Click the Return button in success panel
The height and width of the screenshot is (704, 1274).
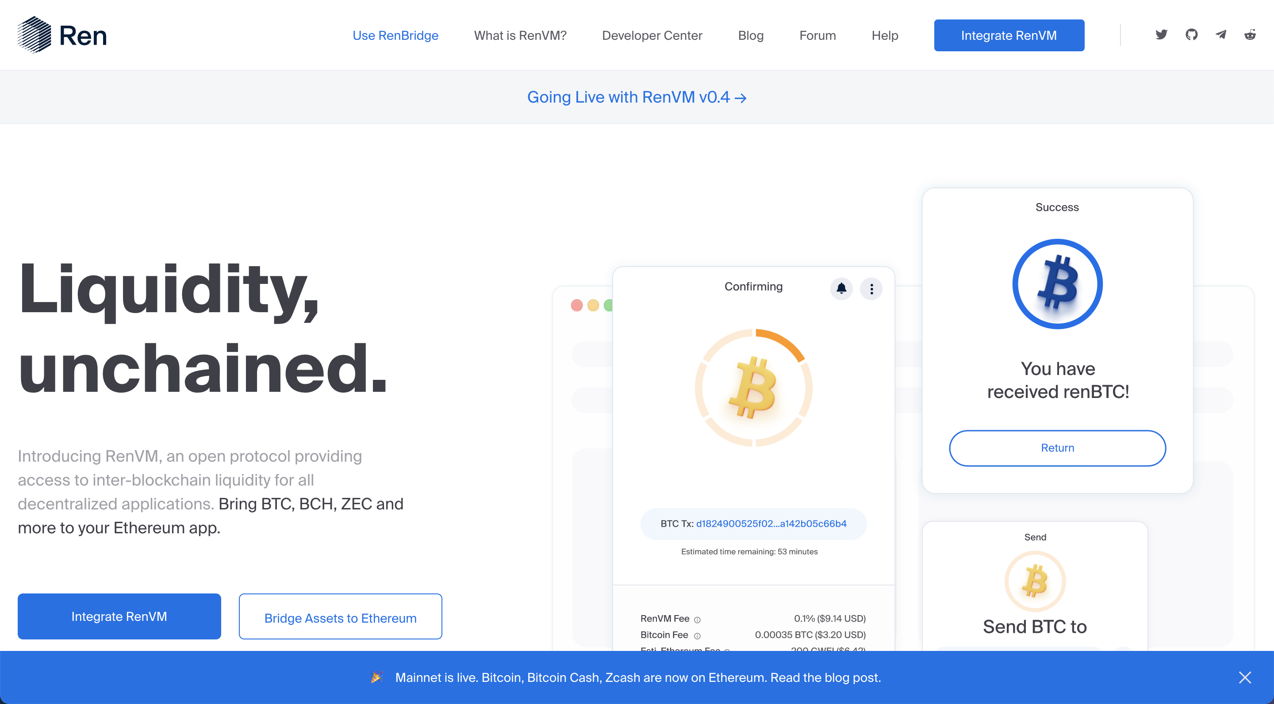coord(1057,448)
